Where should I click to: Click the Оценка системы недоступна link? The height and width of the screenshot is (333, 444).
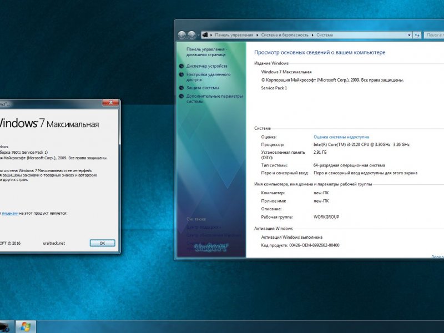click(341, 137)
